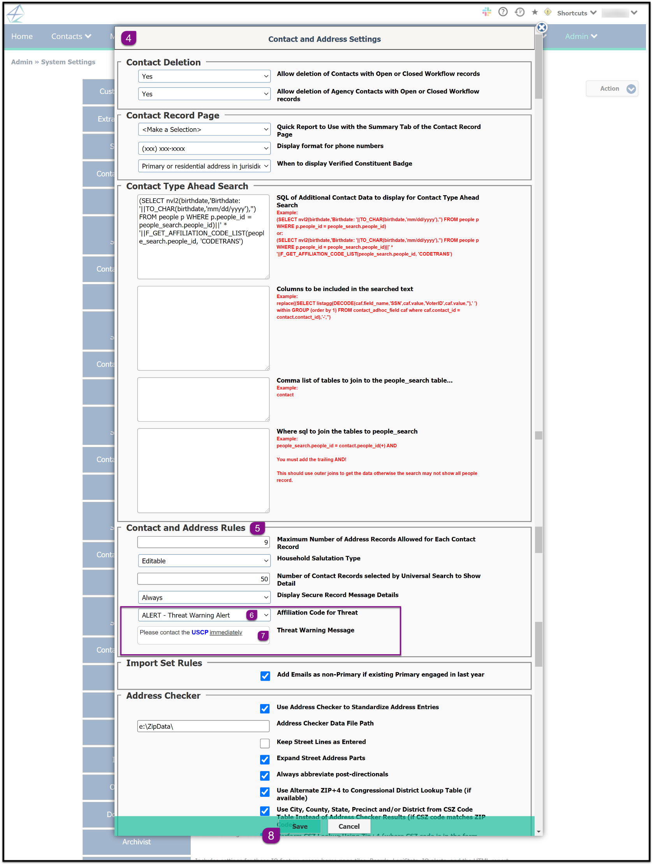Expand the Shortcuts menu
This screenshot has height=865, width=653.
577,13
